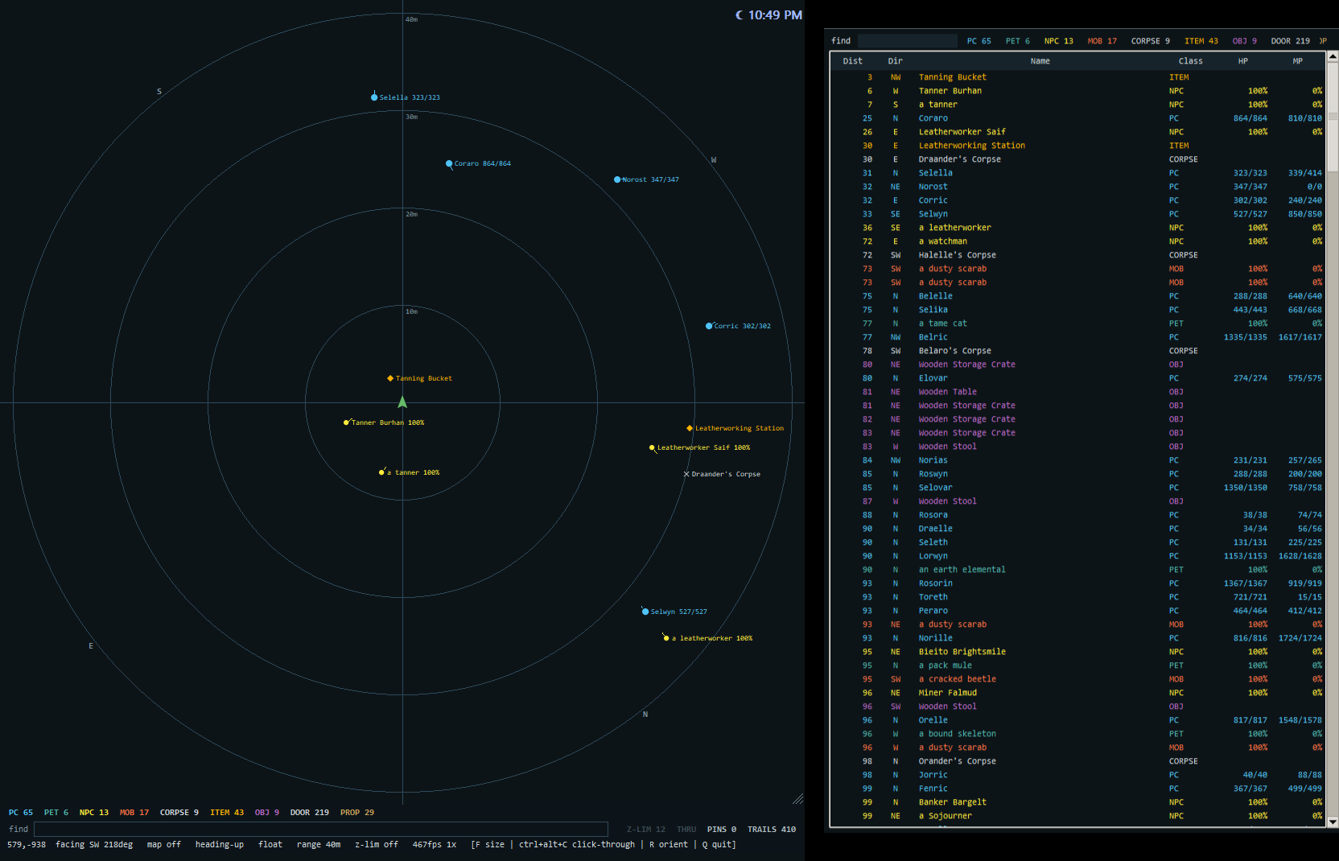
Task: Switch the 'heading-up' orientation mode
Action: coord(219,845)
